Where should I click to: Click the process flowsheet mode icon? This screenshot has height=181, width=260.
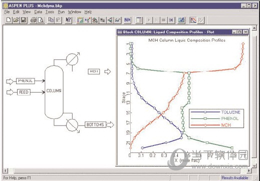(193, 20)
